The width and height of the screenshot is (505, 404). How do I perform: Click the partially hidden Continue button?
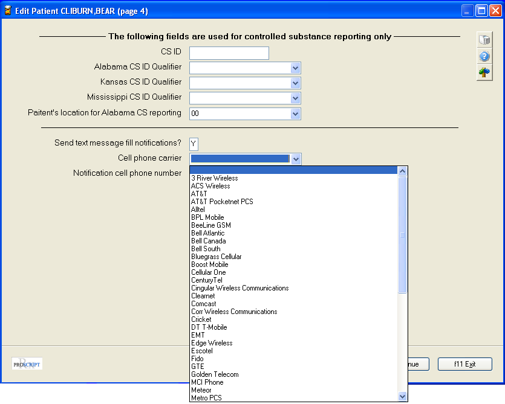coord(419,364)
